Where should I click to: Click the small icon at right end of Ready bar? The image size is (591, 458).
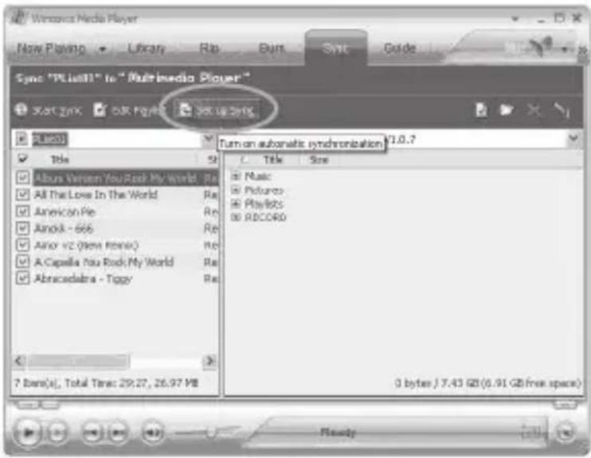(532, 432)
